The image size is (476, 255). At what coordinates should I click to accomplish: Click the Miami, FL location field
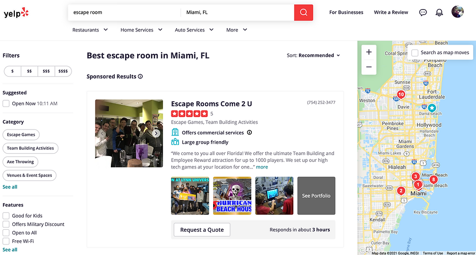(238, 12)
